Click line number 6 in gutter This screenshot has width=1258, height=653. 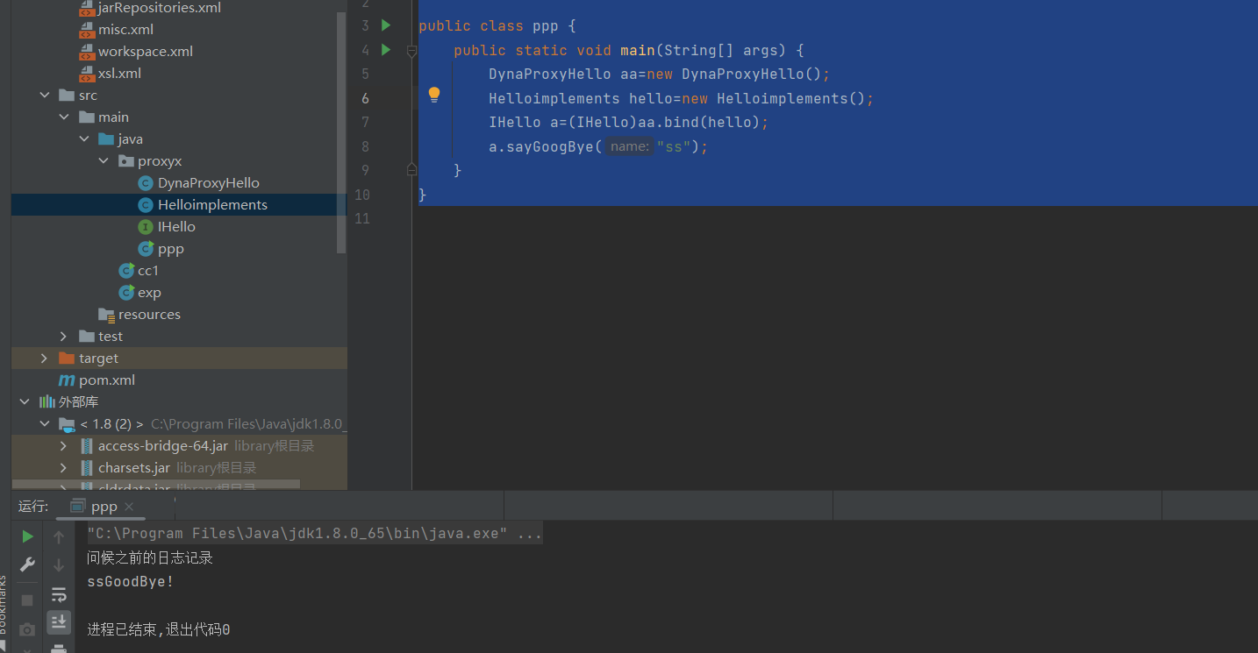365,98
